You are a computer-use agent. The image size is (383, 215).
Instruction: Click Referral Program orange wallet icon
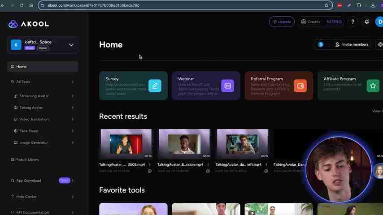point(300,86)
